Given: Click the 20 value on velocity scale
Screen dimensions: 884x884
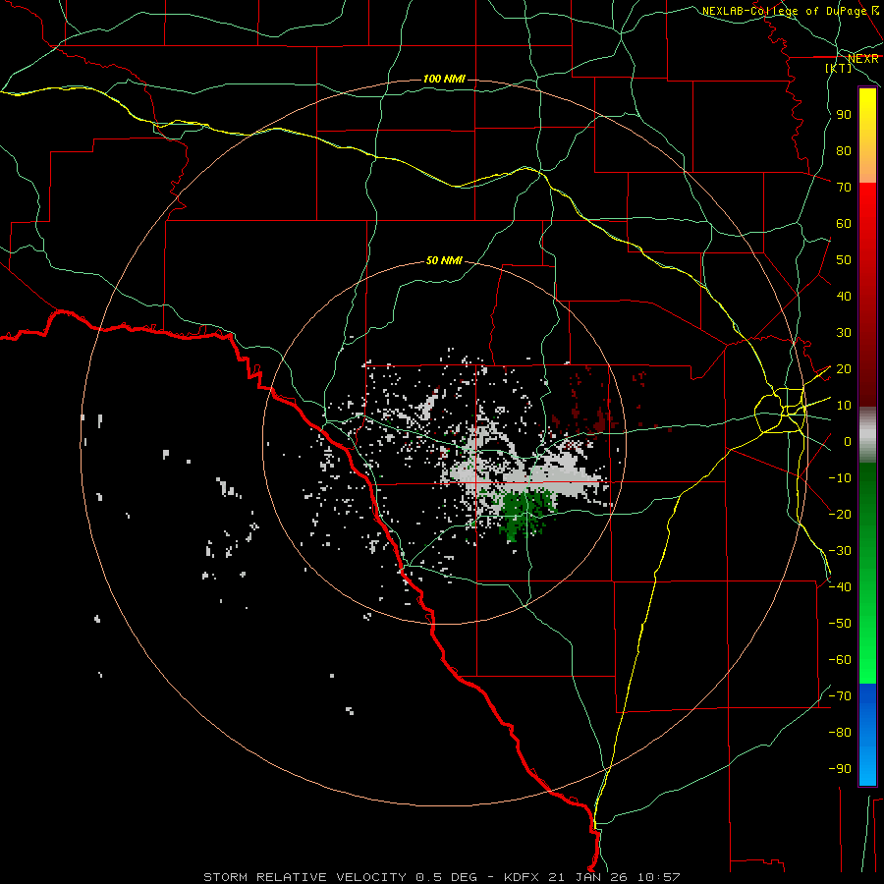Looking at the screenshot, I should [844, 369].
